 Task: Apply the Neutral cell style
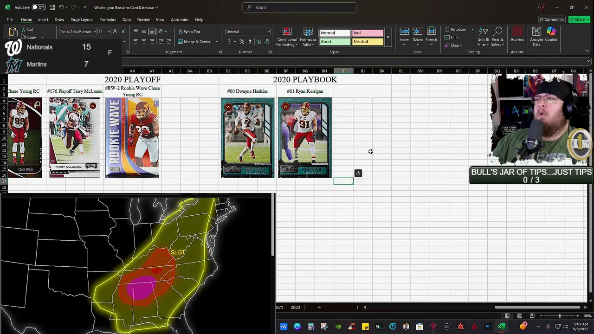click(x=368, y=41)
